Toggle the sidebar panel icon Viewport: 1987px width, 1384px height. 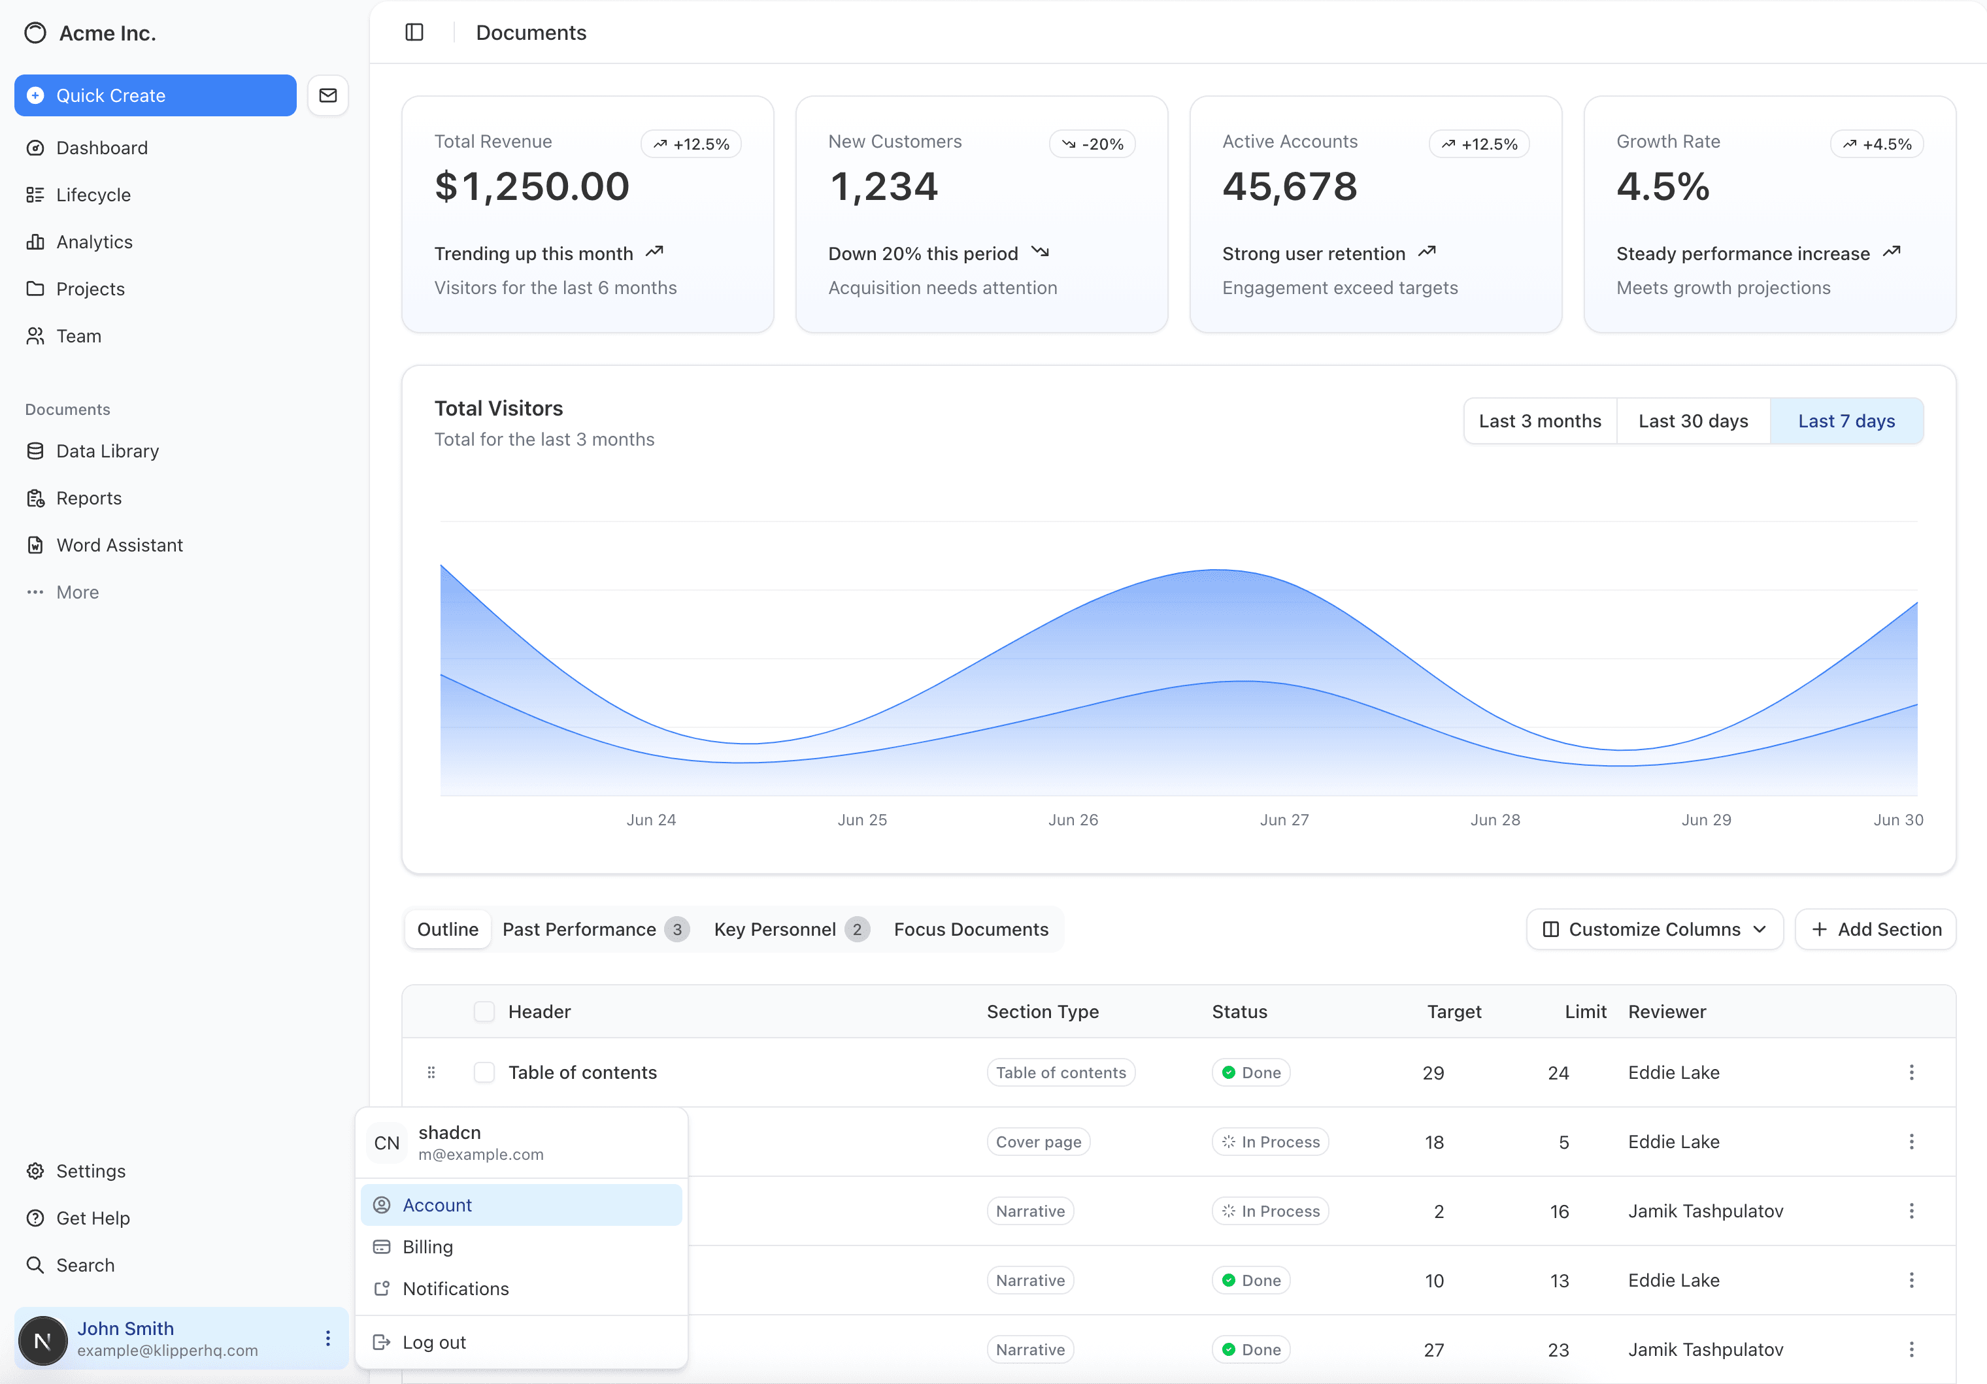[x=414, y=32]
